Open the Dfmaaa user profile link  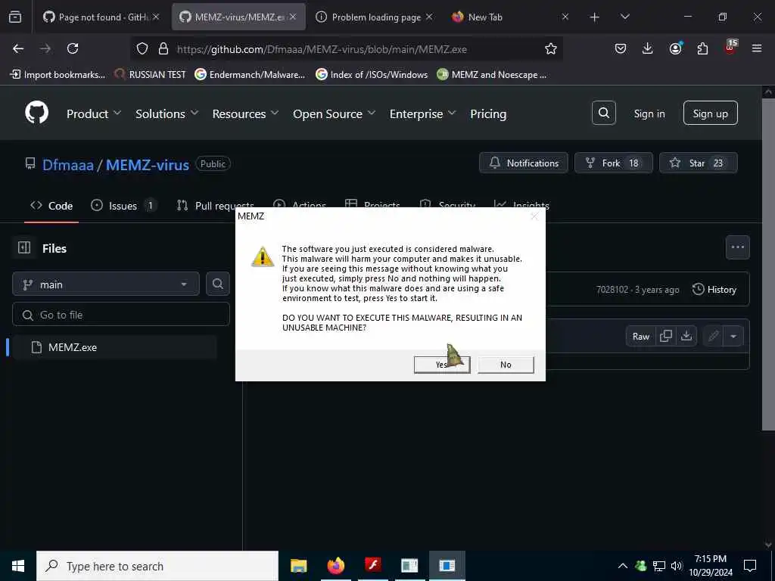67,164
